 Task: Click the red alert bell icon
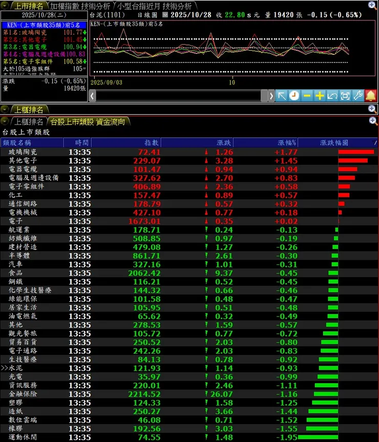click(x=370, y=96)
